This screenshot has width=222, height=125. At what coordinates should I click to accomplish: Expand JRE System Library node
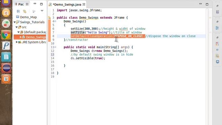coord(17,42)
